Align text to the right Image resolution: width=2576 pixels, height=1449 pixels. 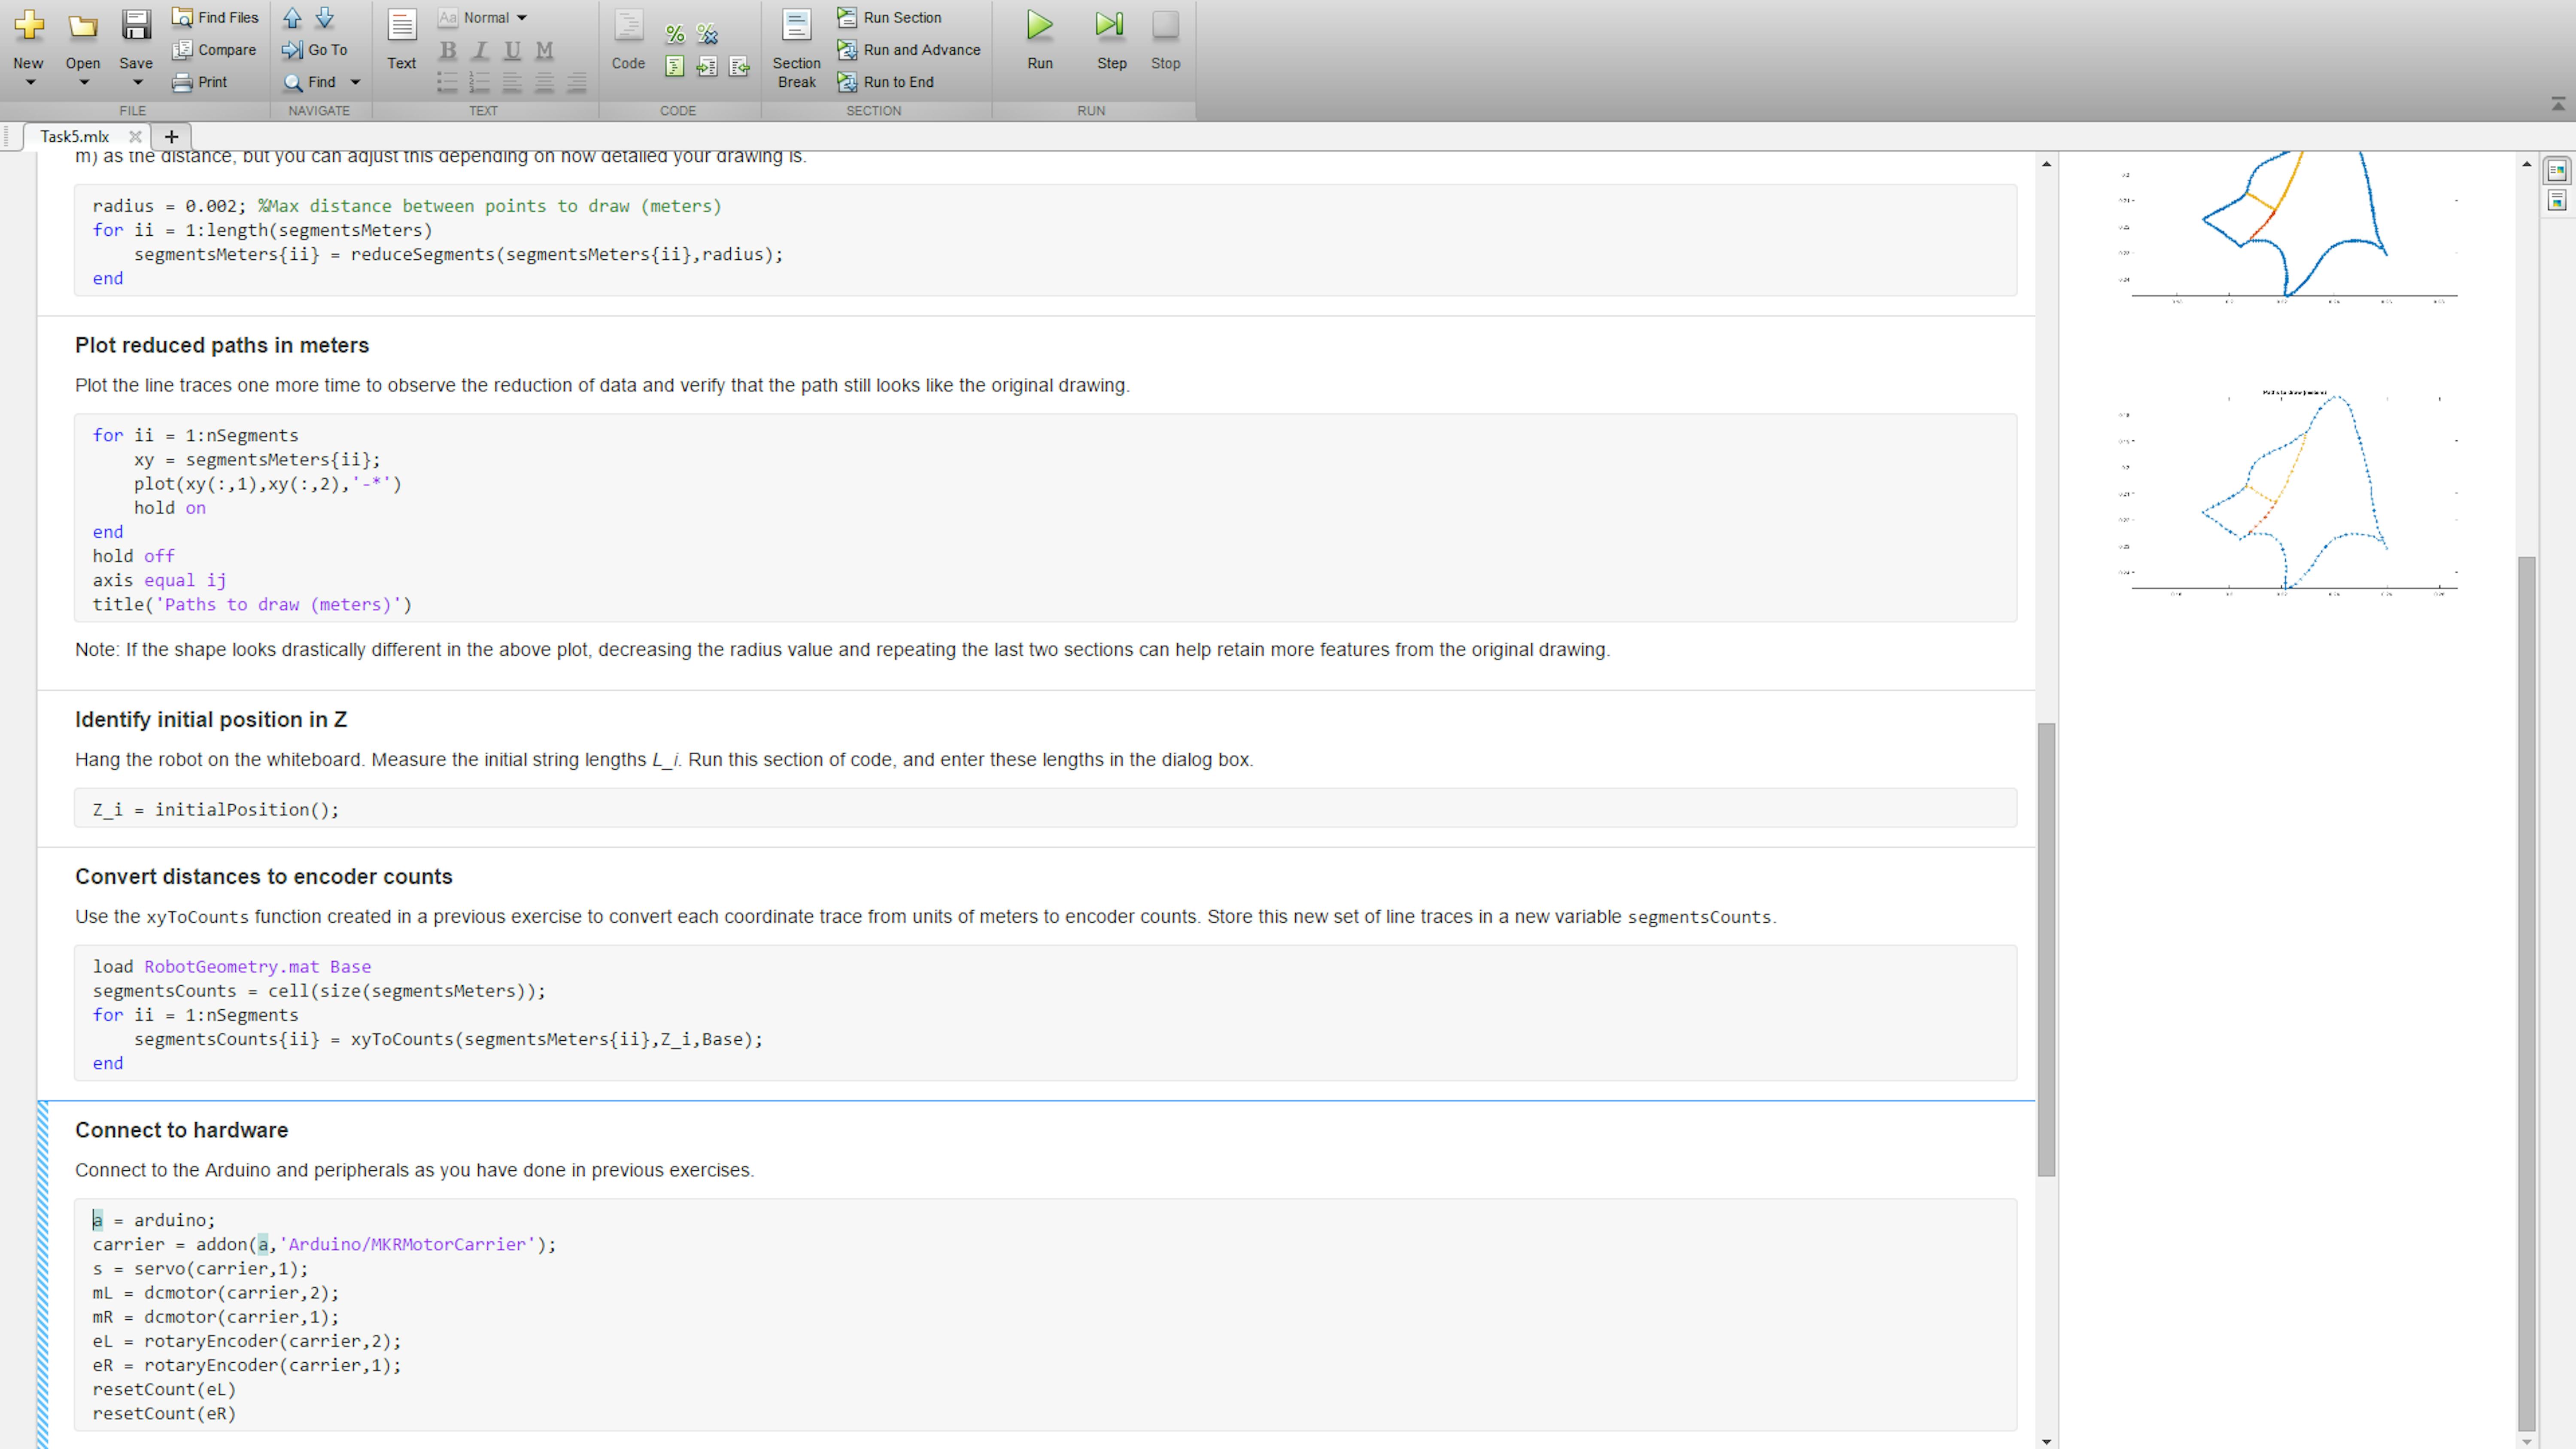[576, 82]
